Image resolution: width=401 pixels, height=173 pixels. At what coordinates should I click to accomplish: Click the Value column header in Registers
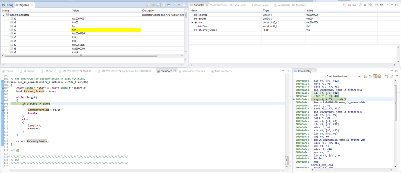pos(106,11)
